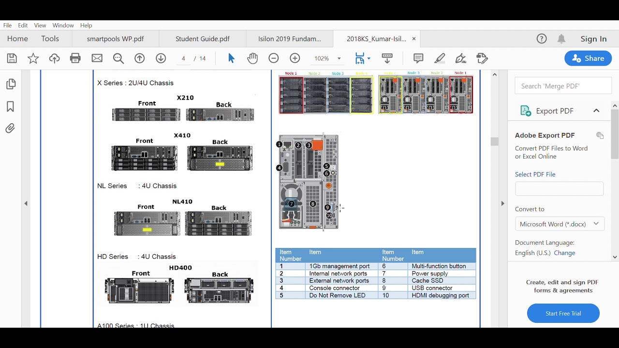Click the cloud upload icon
Screen dimensions: 619x348
click(x=54, y=58)
